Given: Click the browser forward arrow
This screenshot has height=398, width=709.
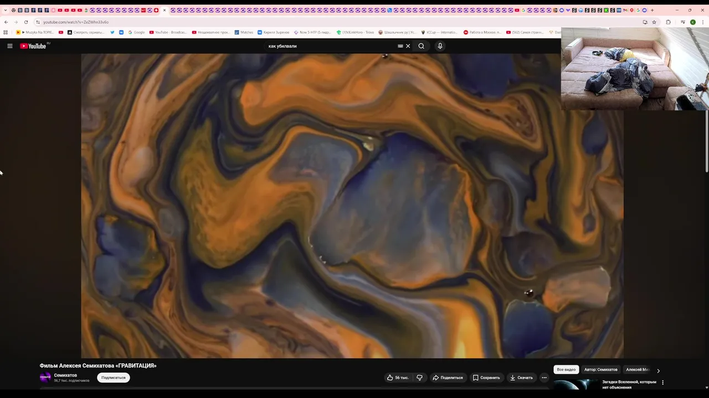Looking at the screenshot, I should [16, 22].
